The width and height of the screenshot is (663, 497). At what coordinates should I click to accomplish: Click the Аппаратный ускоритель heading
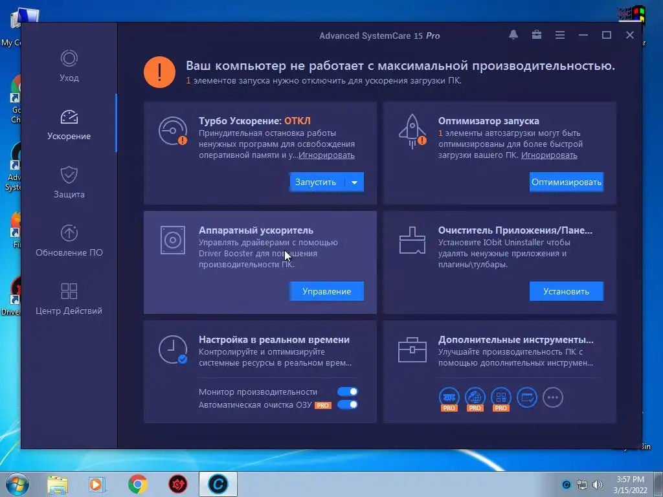256,230
